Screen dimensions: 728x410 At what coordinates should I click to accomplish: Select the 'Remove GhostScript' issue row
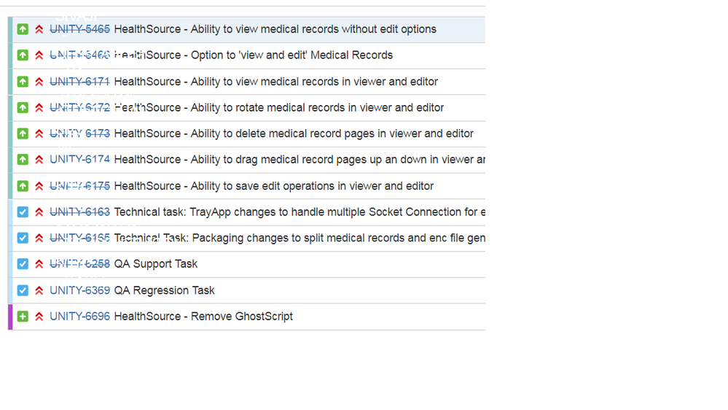[x=246, y=317]
